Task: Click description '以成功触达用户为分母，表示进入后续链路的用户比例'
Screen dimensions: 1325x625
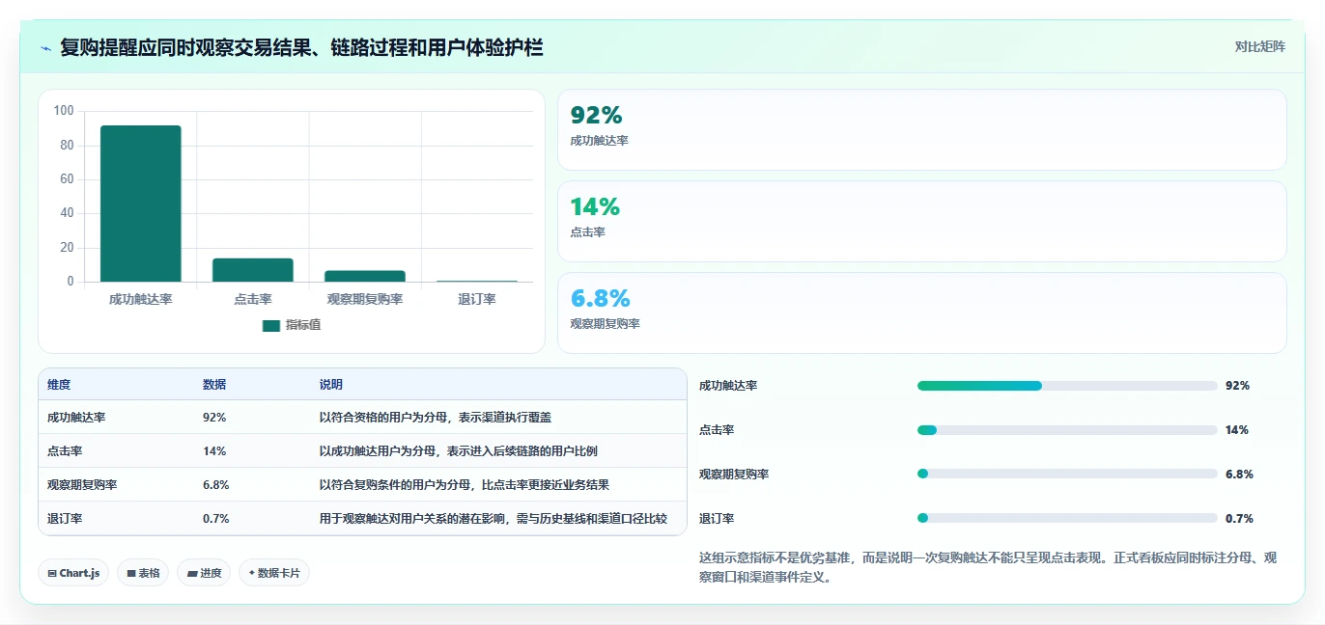Action: click(x=459, y=451)
